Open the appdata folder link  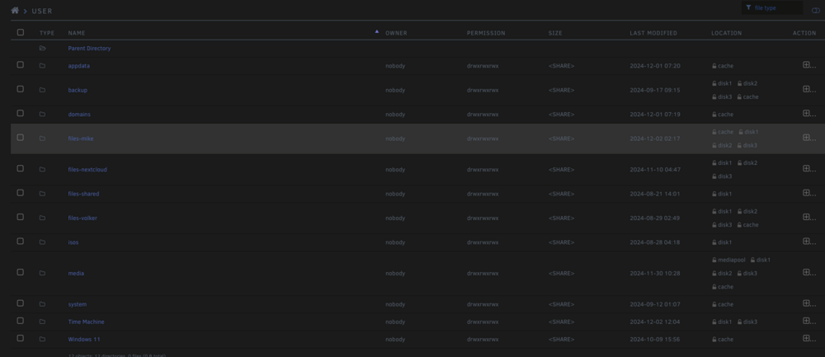[79, 66]
